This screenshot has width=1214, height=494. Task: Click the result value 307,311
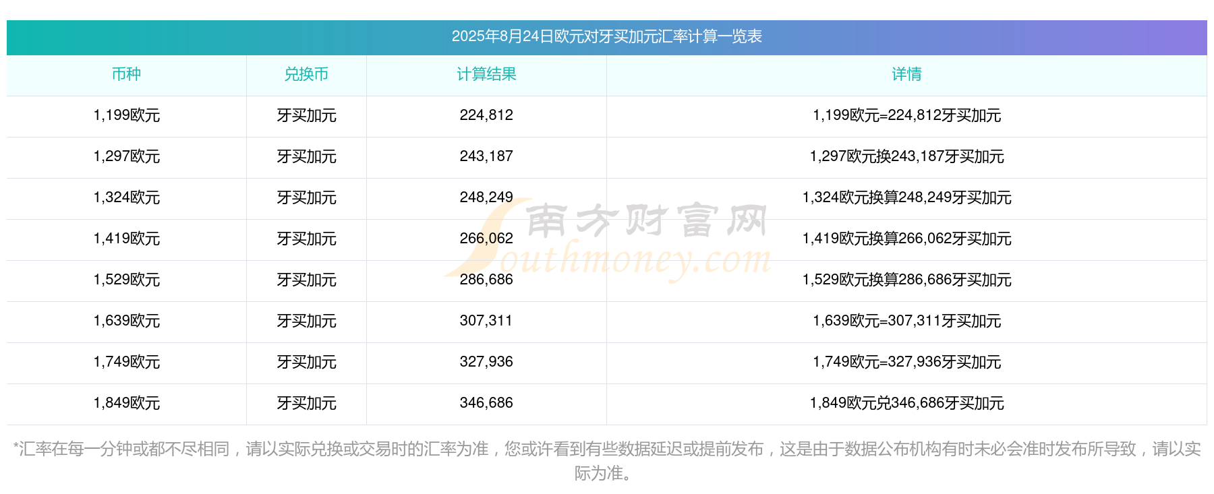[486, 321]
